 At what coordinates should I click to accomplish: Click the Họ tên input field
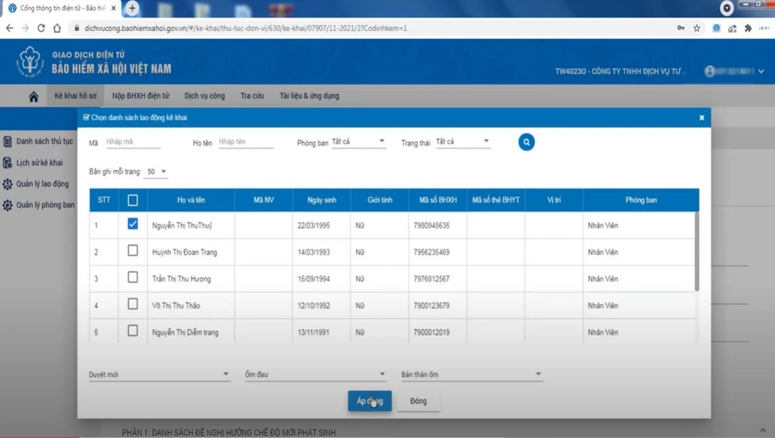246,142
